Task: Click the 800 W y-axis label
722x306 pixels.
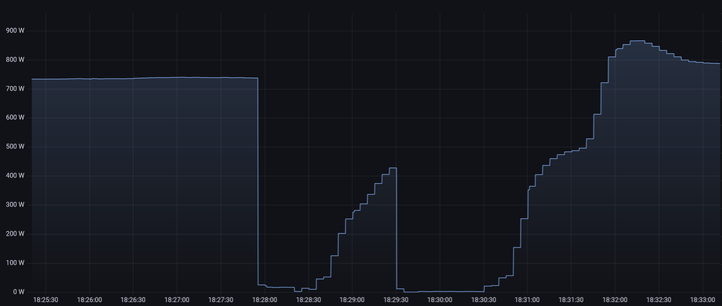Action: pyautogui.click(x=15, y=59)
